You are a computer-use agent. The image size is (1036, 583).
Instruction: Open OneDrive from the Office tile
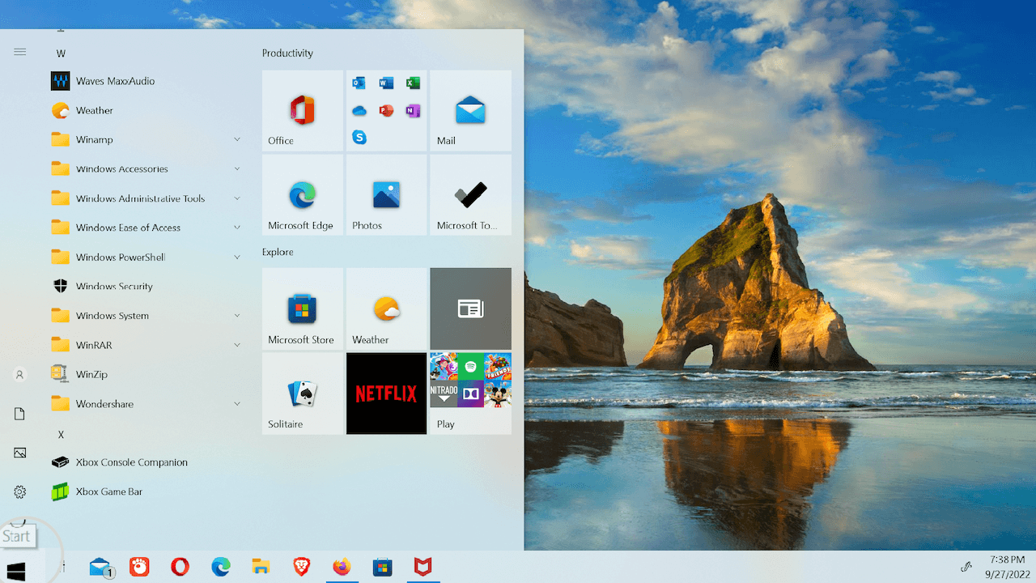[359, 110]
